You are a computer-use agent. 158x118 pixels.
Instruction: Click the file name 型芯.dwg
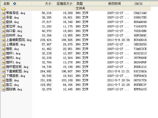click(x=12, y=85)
